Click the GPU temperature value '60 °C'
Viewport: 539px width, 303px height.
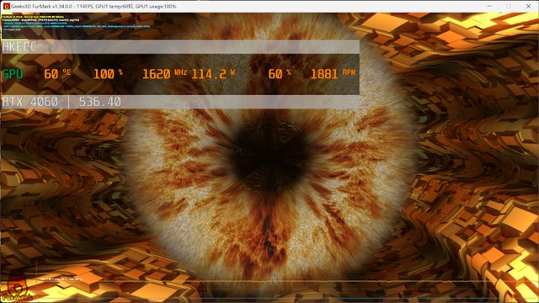(x=57, y=74)
